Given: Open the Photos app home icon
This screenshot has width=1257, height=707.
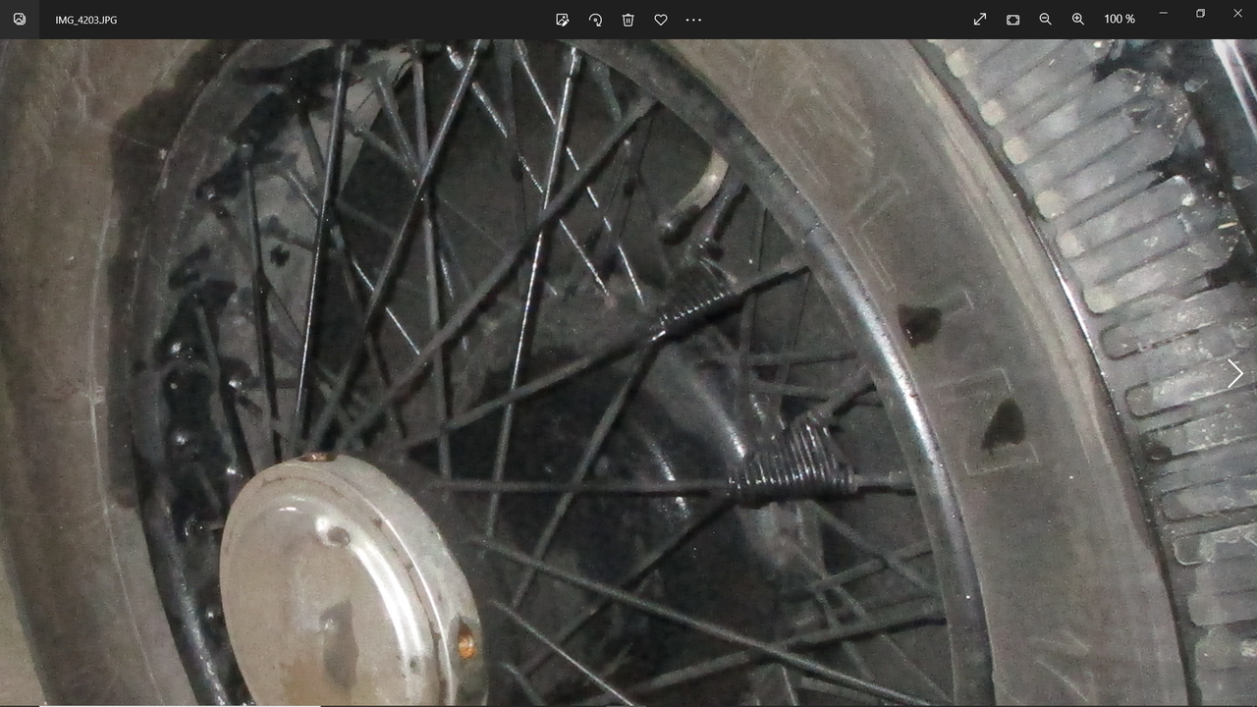Looking at the screenshot, I should coord(20,19).
